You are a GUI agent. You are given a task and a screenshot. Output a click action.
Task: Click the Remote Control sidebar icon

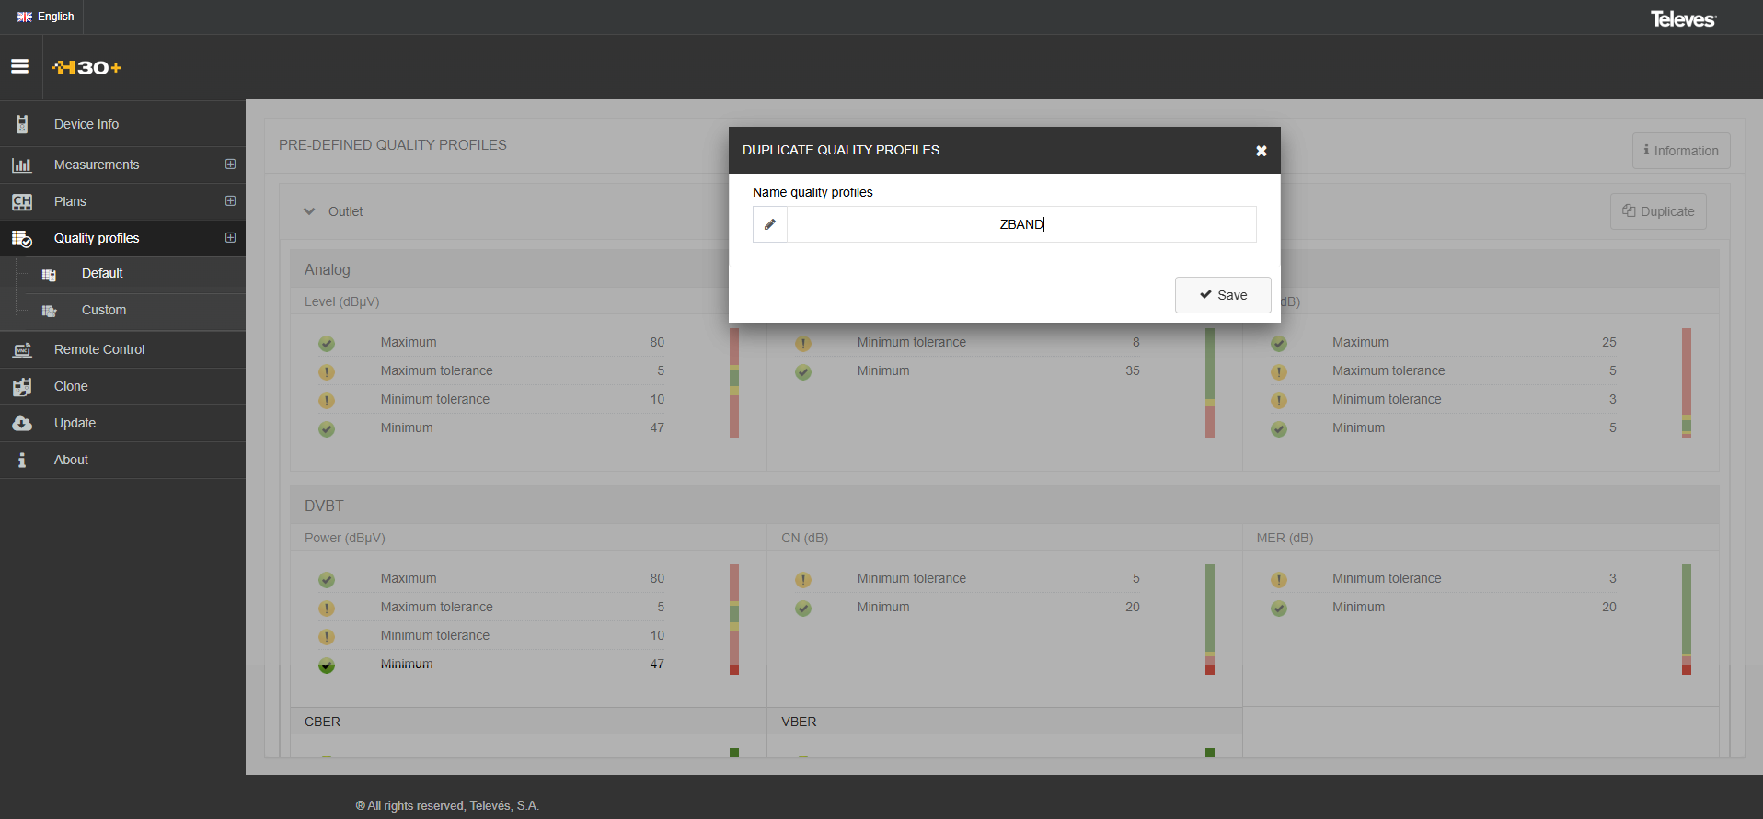coord(22,350)
